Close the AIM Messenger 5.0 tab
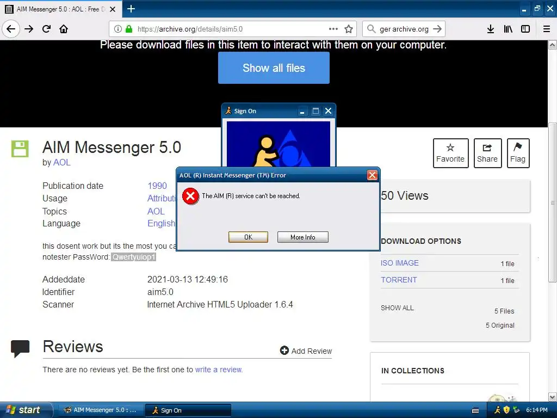Image resolution: width=557 pixels, height=418 pixels. [113, 9]
